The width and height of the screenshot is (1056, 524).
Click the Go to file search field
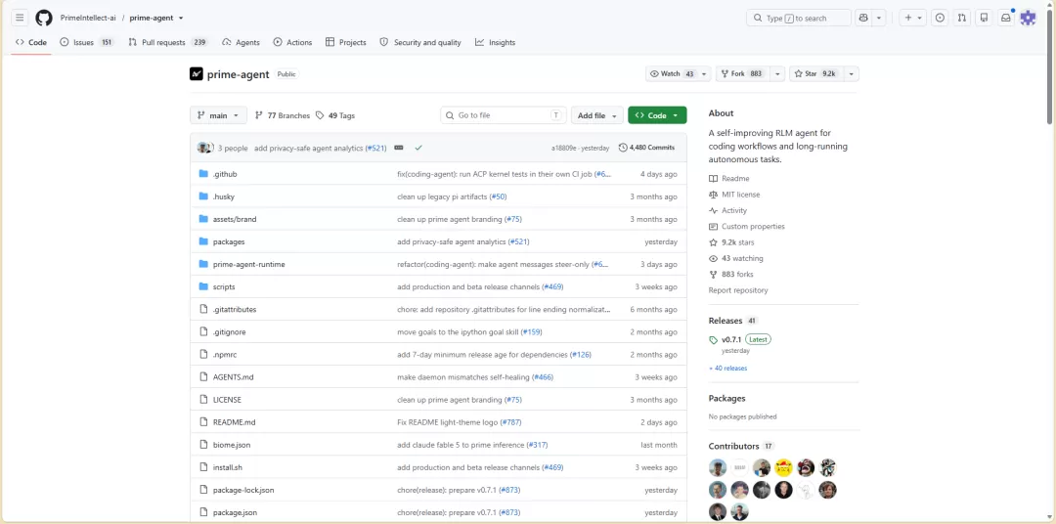[504, 115]
